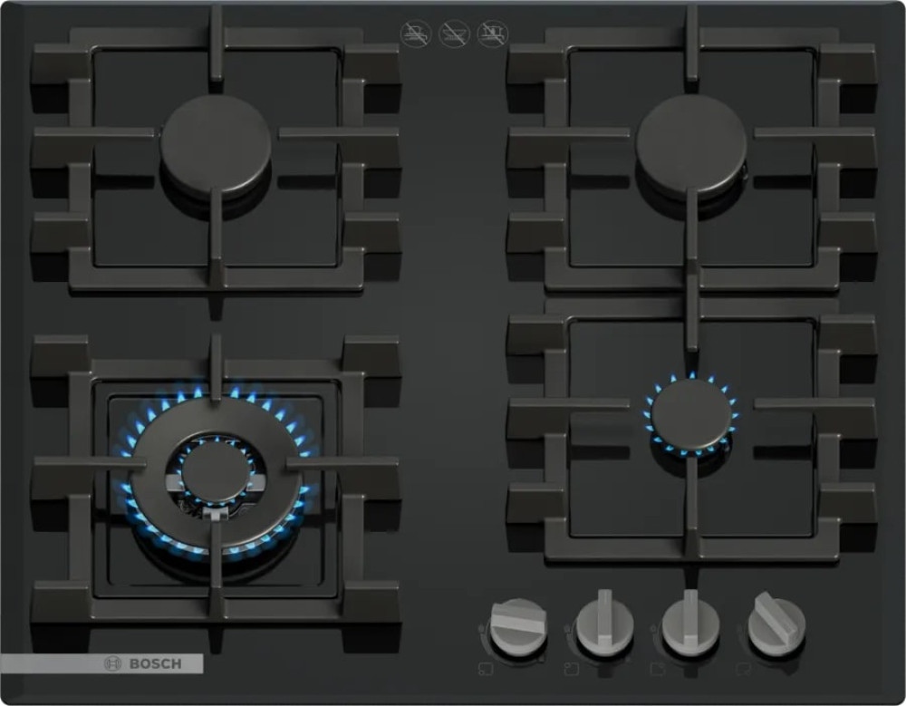The height and width of the screenshot is (706, 906).
Task: Click burner position indicator below the leftmost knob
Action: (486, 670)
